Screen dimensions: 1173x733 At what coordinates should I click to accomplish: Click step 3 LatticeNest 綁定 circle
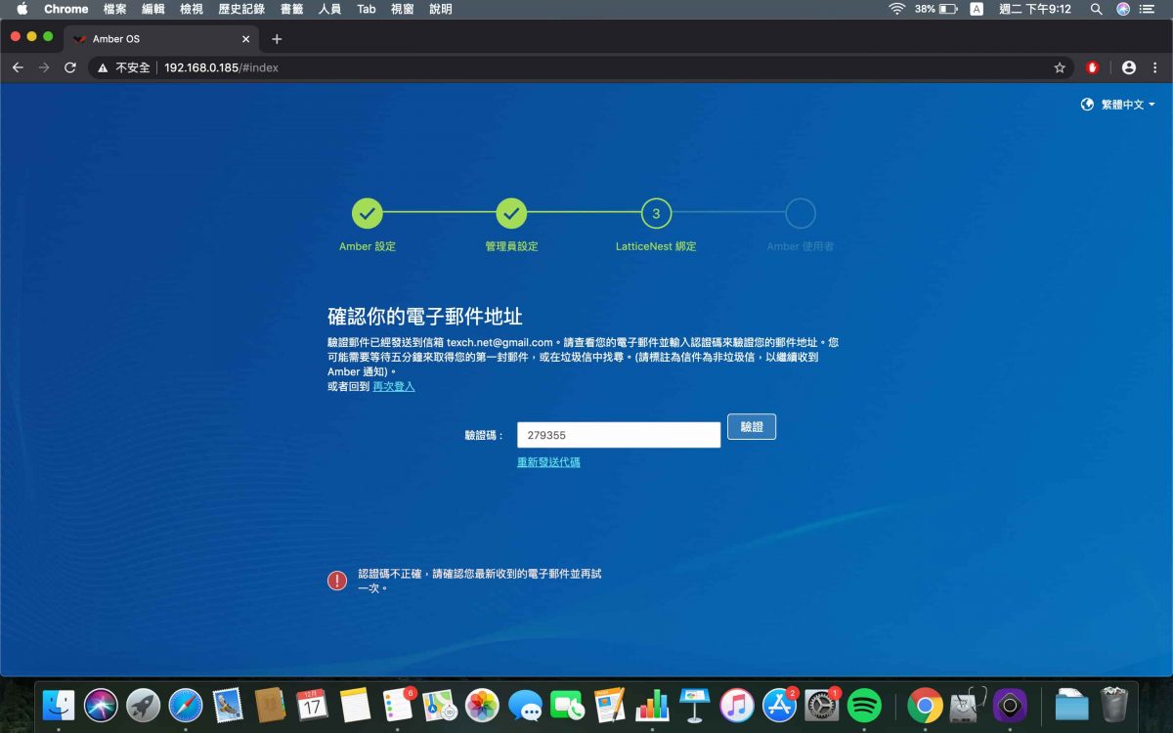[656, 213]
